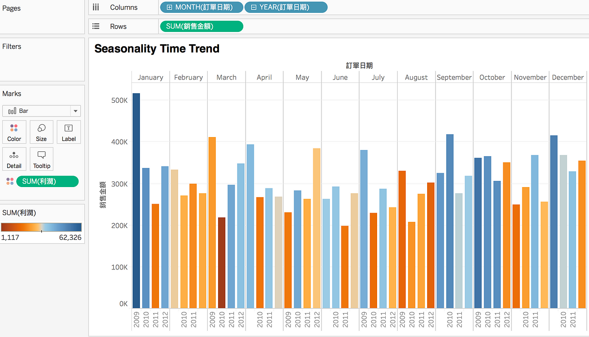
Task: Click the Tooltip marks card icon
Action: tap(41, 159)
